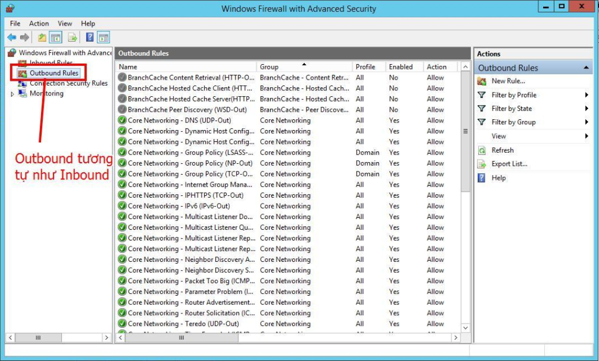Image resolution: width=599 pixels, height=361 pixels.
Task: Click the green check icon of DNS (UDP-Out) rule
Action: [x=123, y=120]
